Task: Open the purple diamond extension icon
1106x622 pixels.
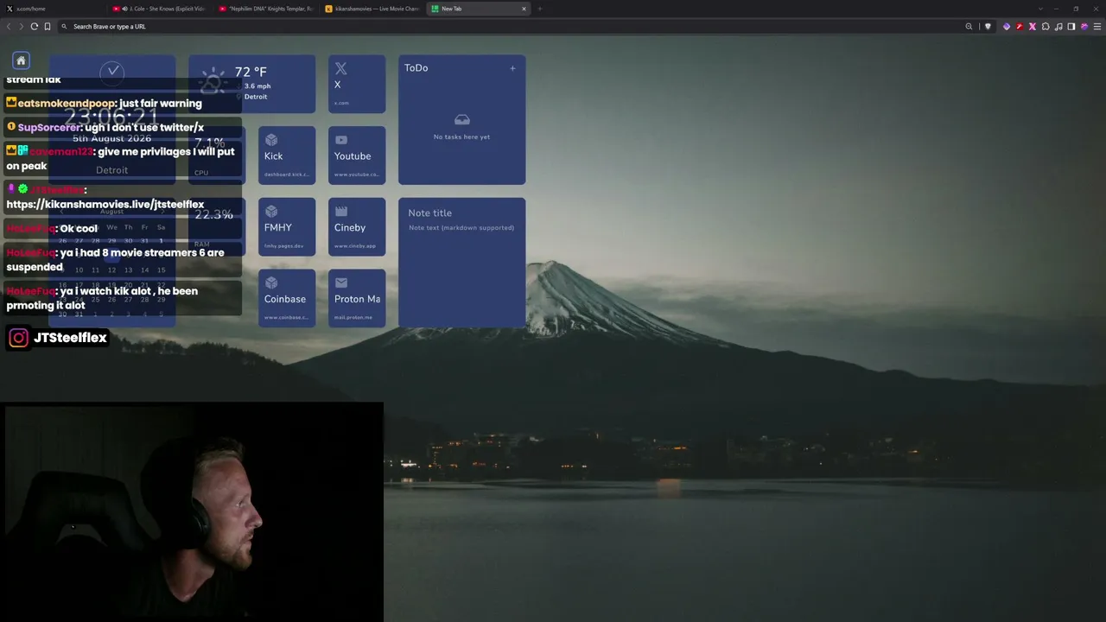Action: tap(1006, 27)
